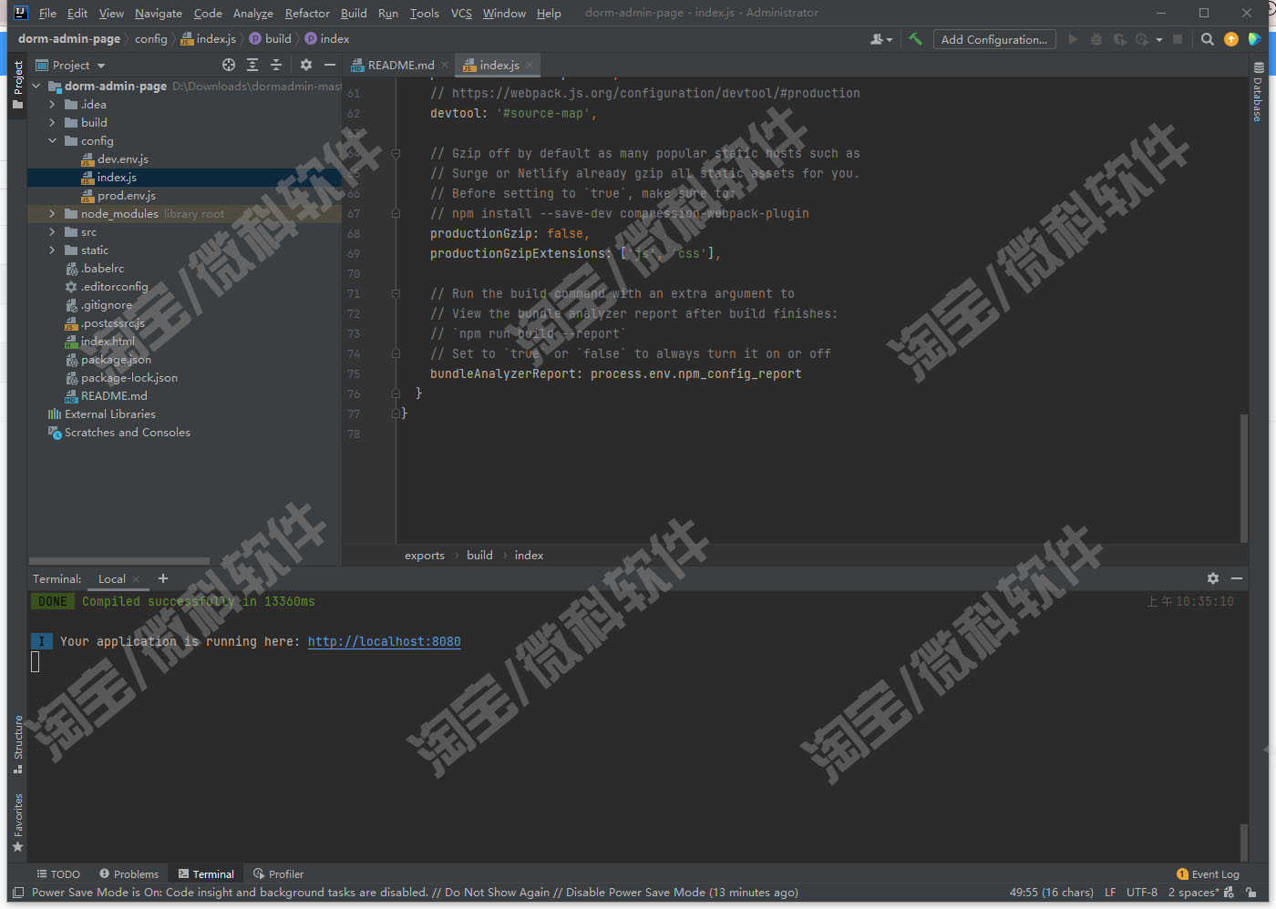This screenshot has width=1276, height=909.
Task: Click fold marker at line 76
Action: [x=396, y=393]
